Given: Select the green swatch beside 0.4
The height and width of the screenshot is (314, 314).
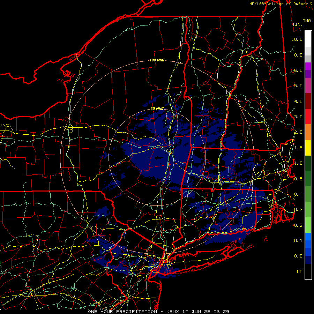Looking at the screenshot, I should 308,194.
